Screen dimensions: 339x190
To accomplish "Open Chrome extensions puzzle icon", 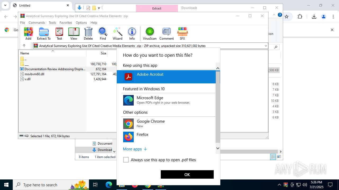I will tap(300, 17).
